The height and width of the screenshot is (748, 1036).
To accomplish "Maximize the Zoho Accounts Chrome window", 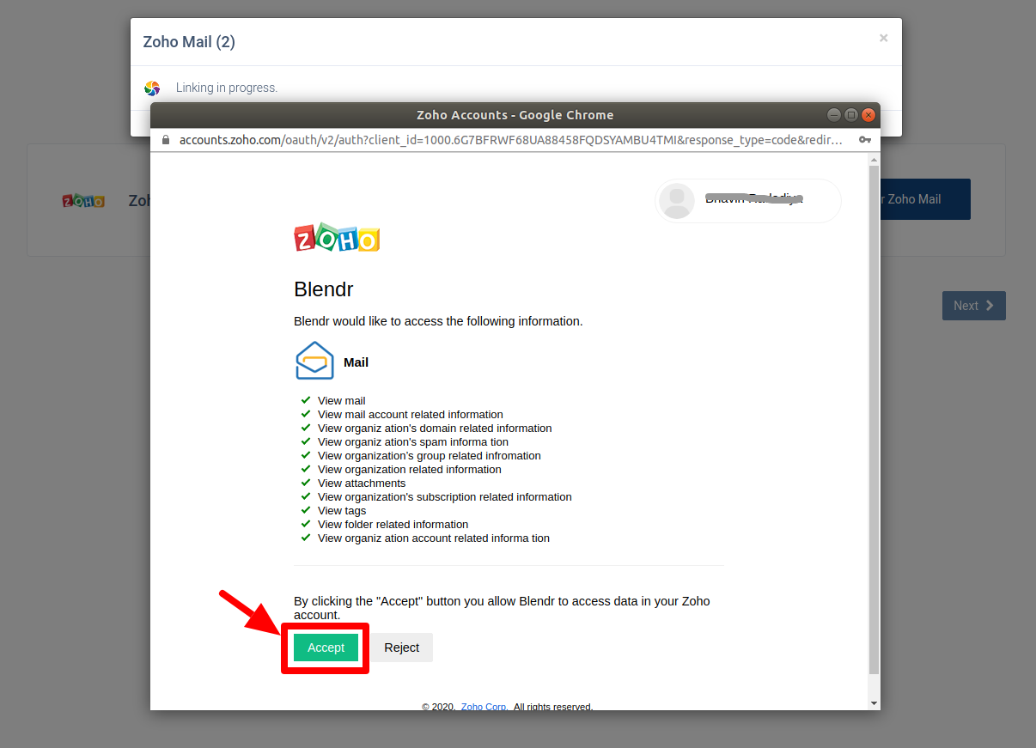I will (x=851, y=115).
